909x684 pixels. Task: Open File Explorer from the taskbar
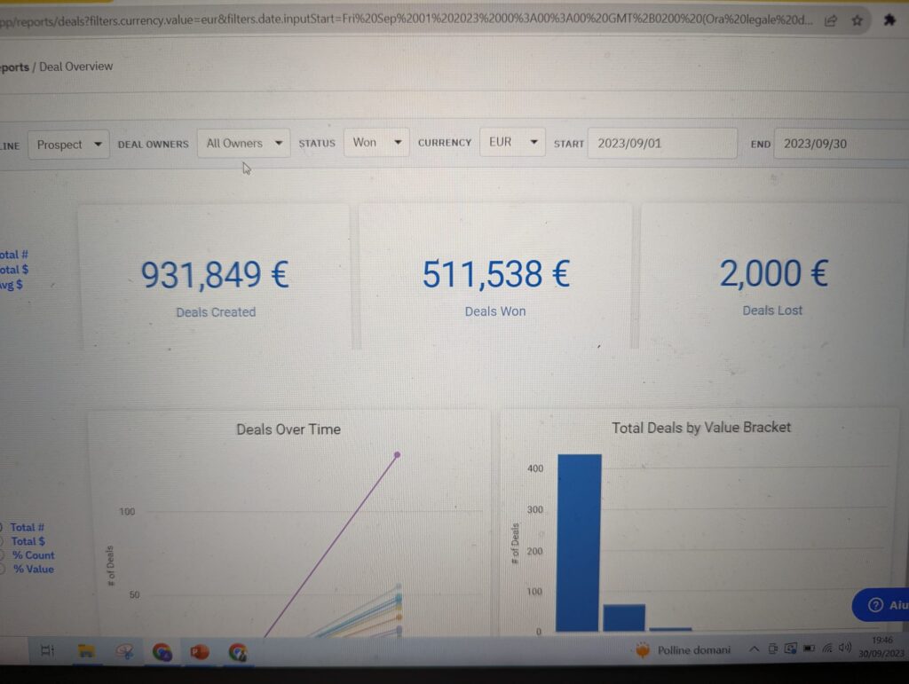[x=86, y=651]
